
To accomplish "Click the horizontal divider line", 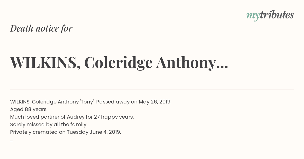I will click(x=152, y=90).
